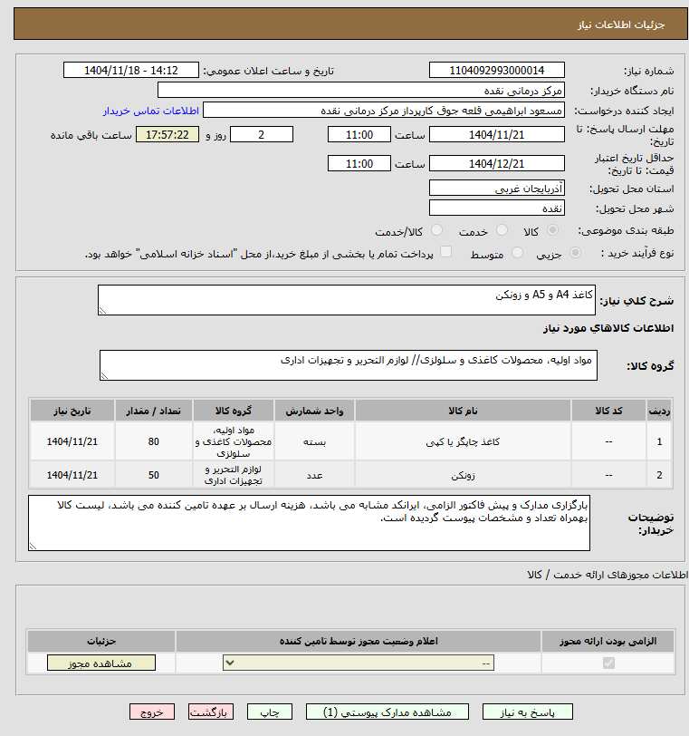
Task: Select the کالا/خدمت radio button
Action: click(436, 230)
